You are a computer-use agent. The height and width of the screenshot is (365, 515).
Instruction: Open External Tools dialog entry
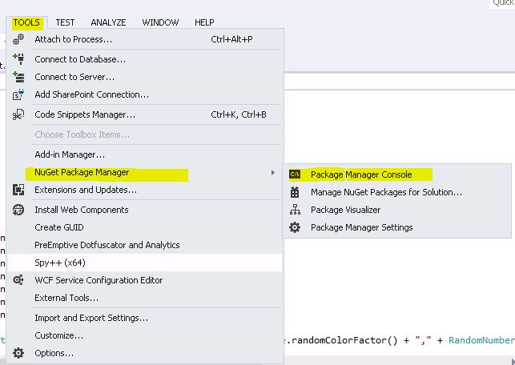point(66,298)
